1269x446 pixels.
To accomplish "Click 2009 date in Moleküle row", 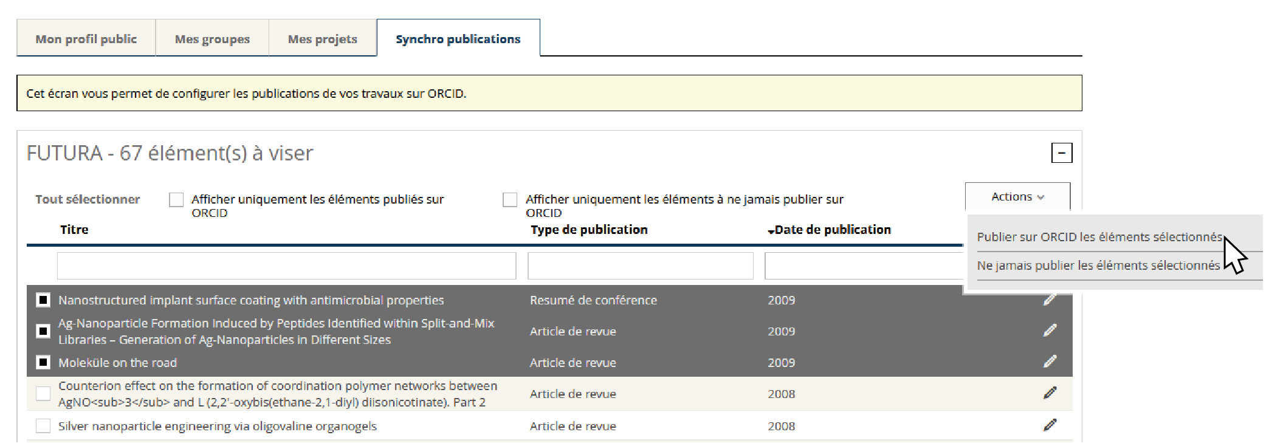I will tap(781, 363).
